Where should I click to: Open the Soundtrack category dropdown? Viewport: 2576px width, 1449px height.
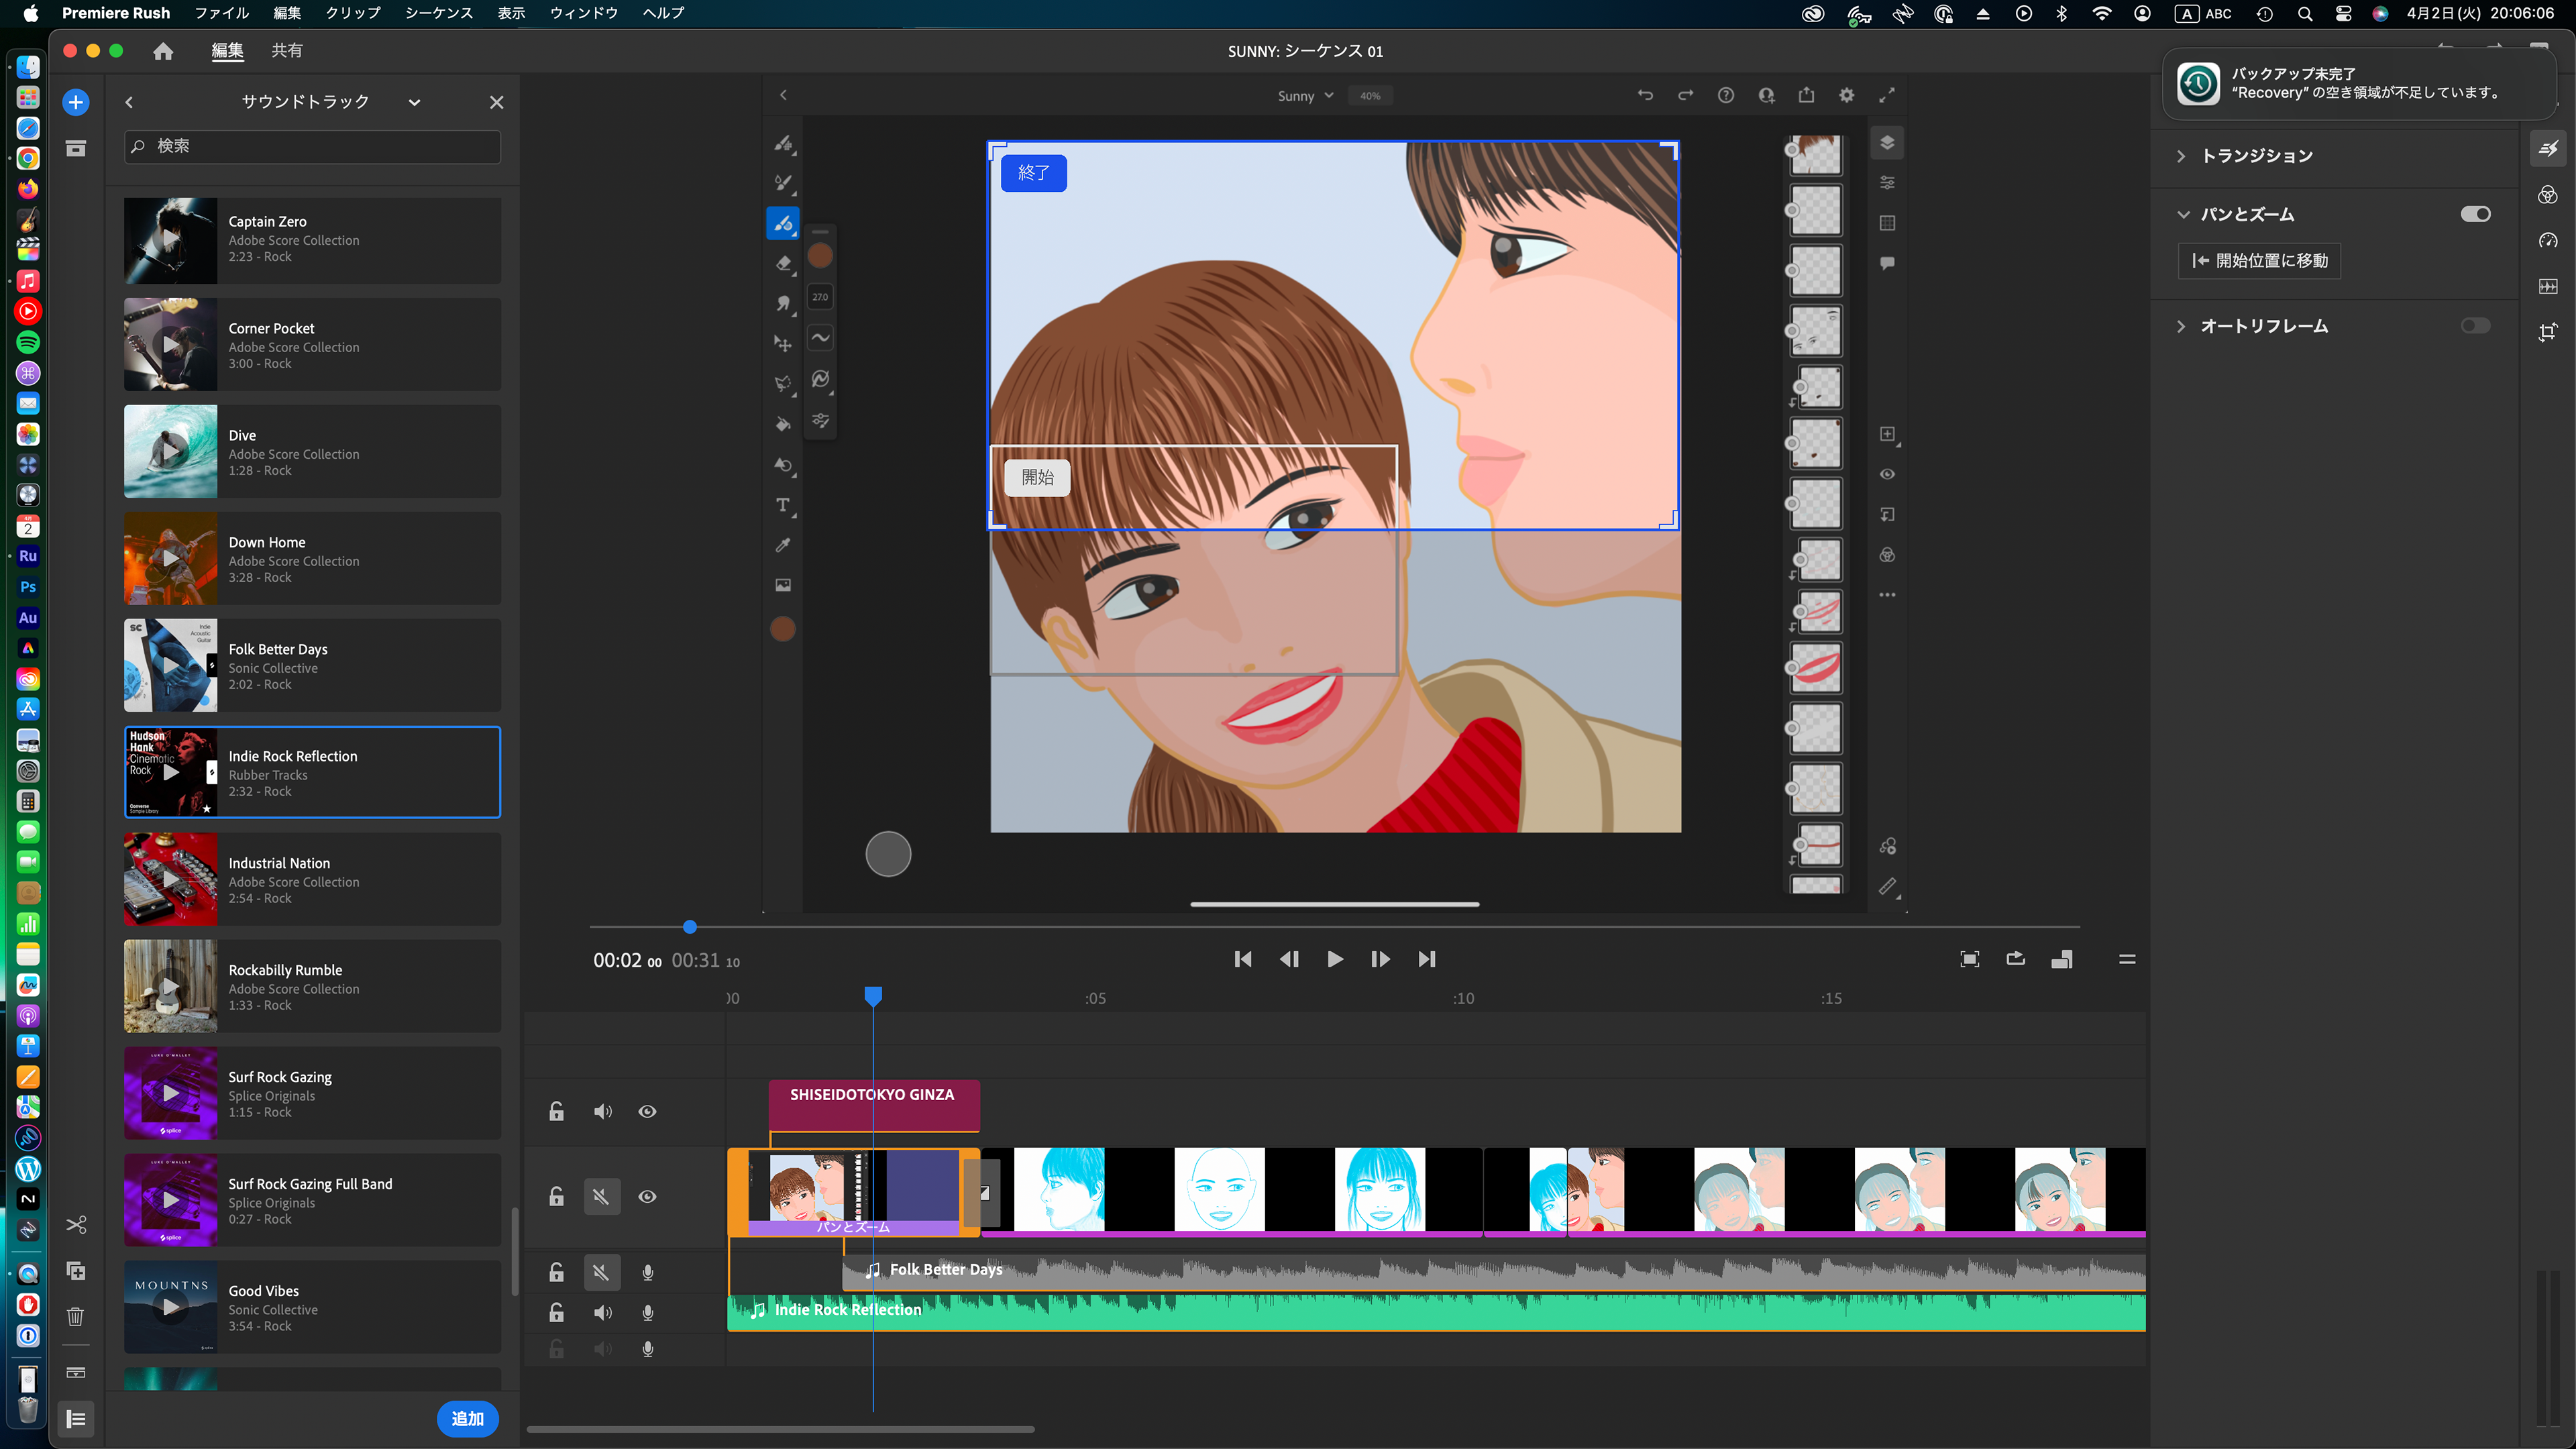(414, 102)
